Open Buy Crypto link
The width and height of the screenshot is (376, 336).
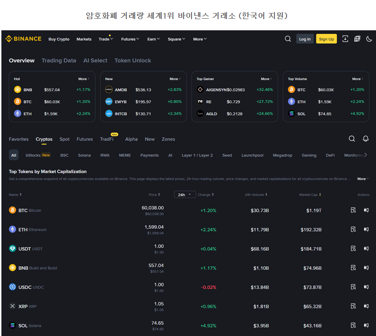[x=59, y=39]
